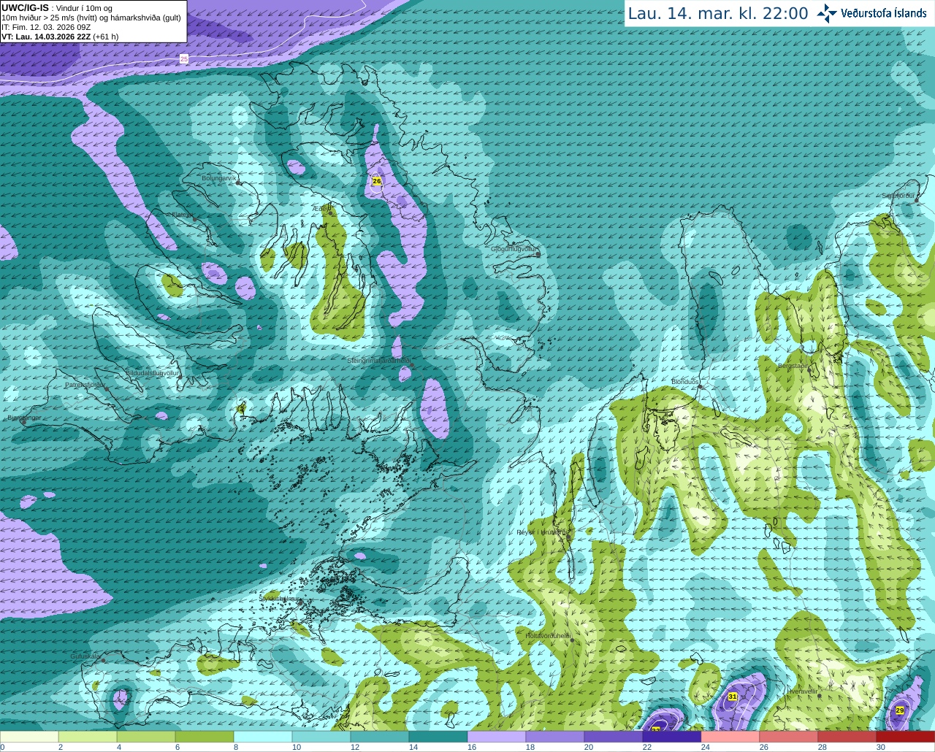Click the 'UWC/IG-IS' model title

click(26, 8)
